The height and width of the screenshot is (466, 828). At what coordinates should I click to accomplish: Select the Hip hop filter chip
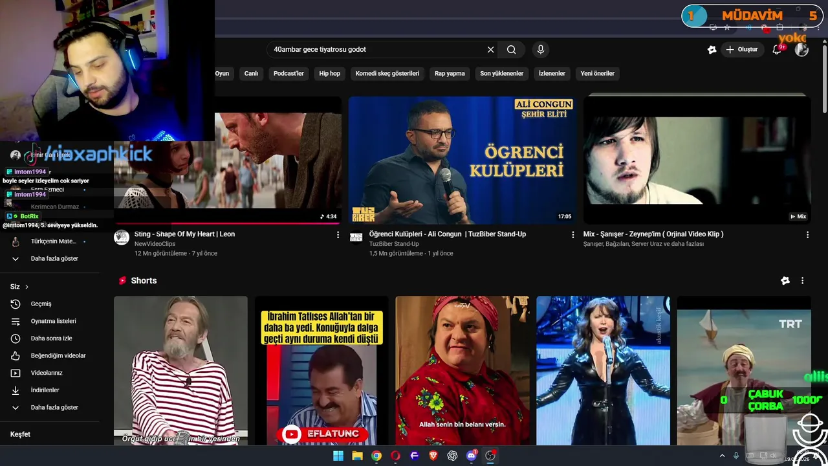(x=329, y=74)
